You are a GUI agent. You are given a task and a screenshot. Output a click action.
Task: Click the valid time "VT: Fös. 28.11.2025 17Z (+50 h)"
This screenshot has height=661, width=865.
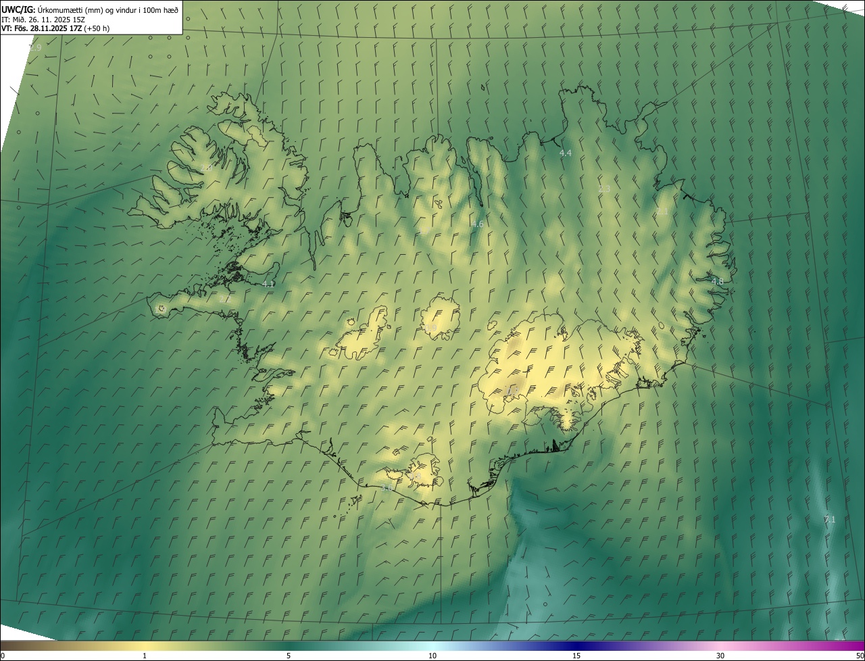55,28
